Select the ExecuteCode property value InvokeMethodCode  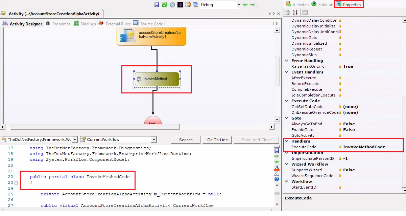pos(364,147)
